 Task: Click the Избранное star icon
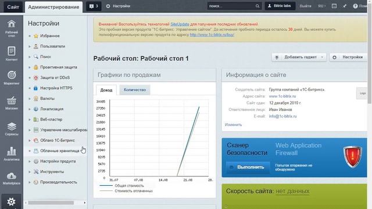(36, 36)
